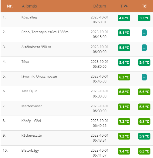Sort table by Td column header
This screenshot has width=153, height=158.
(x=144, y=6)
